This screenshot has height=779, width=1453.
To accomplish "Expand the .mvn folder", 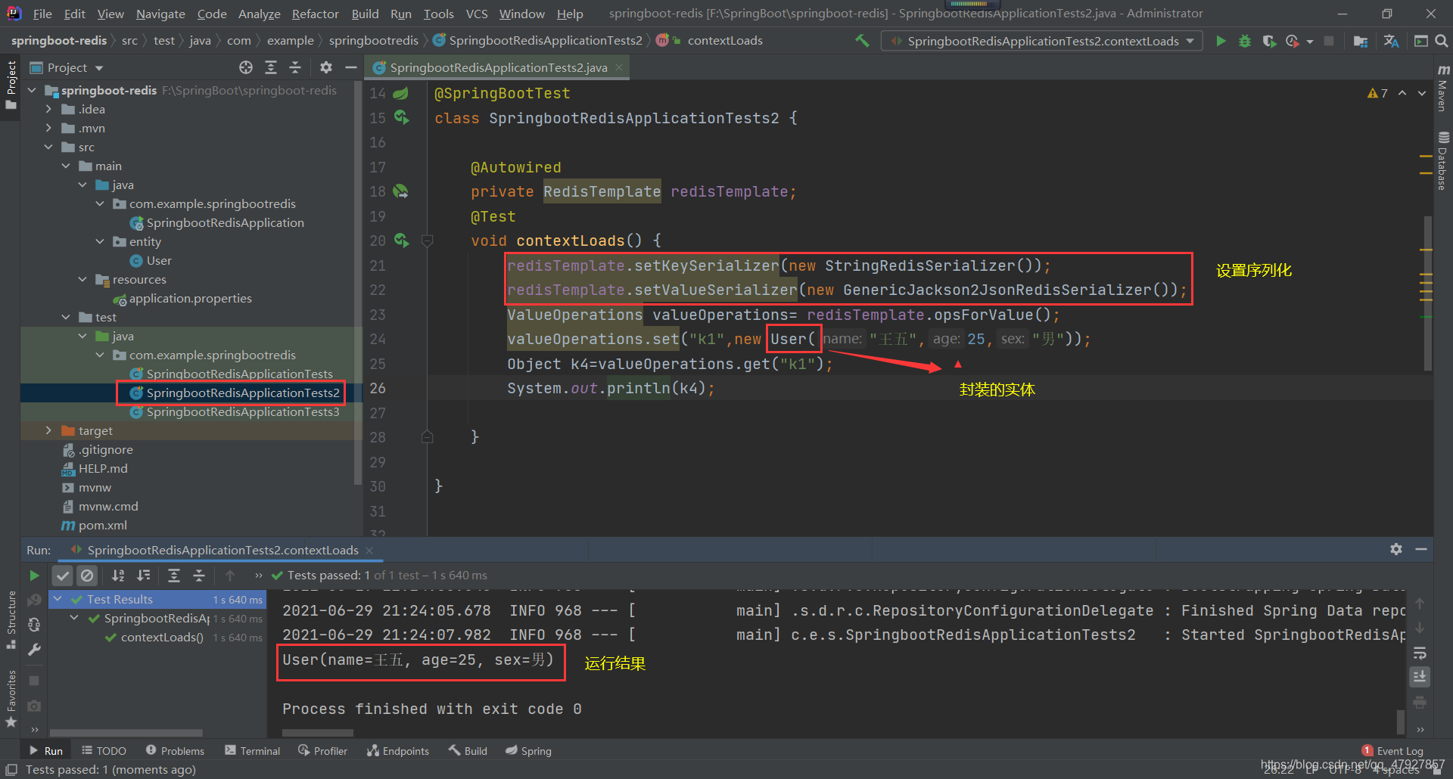I will (x=49, y=128).
